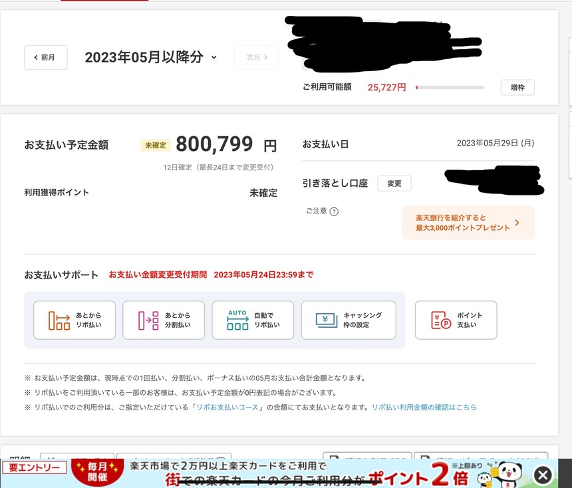Click the 未確定 status badge

point(156,145)
